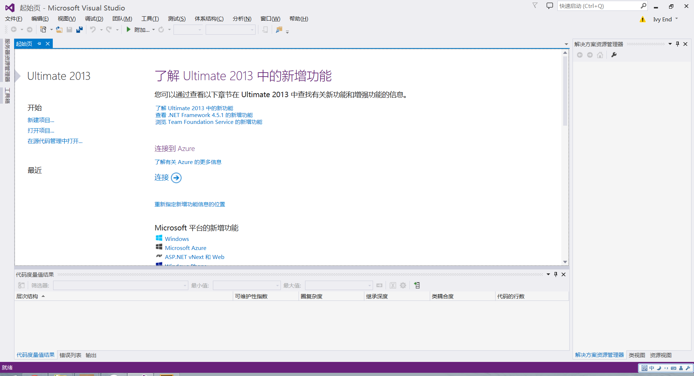Toggle the pin on the 起始页 tab
Screen dimensions: 694x376
(x=39, y=44)
